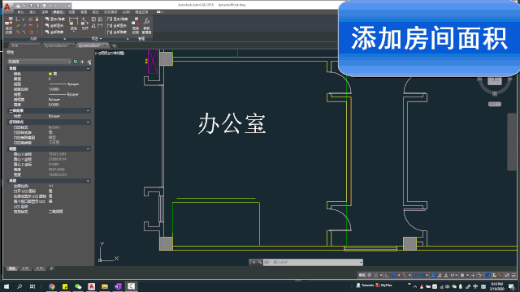Image resolution: width=520 pixels, height=292 pixels.
Task: Click 全部显示 for geometric constraints
Action: pos(54,26)
